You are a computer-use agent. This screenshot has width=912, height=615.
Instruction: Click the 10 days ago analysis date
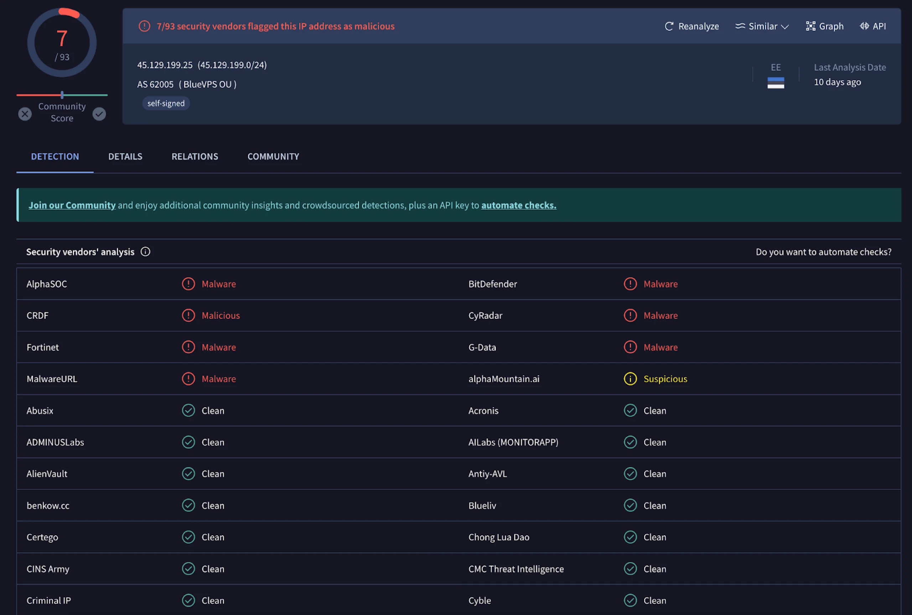pyautogui.click(x=837, y=82)
